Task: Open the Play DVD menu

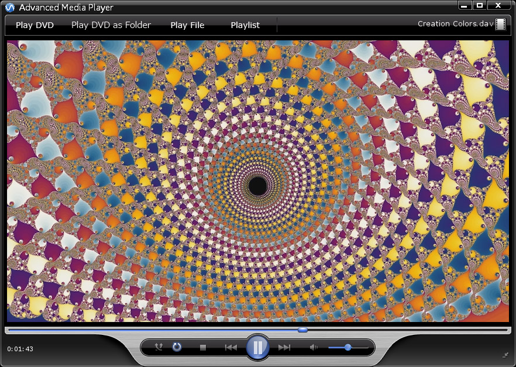Action: [x=35, y=25]
